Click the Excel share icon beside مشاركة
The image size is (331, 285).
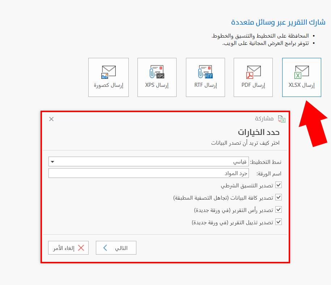click(282, 119)
